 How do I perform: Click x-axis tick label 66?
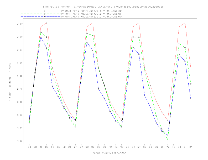pos(156,147)
